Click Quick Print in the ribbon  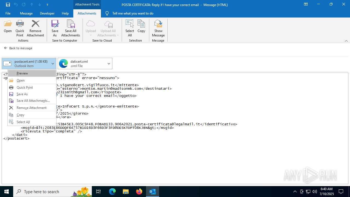(x=20, y=28)
